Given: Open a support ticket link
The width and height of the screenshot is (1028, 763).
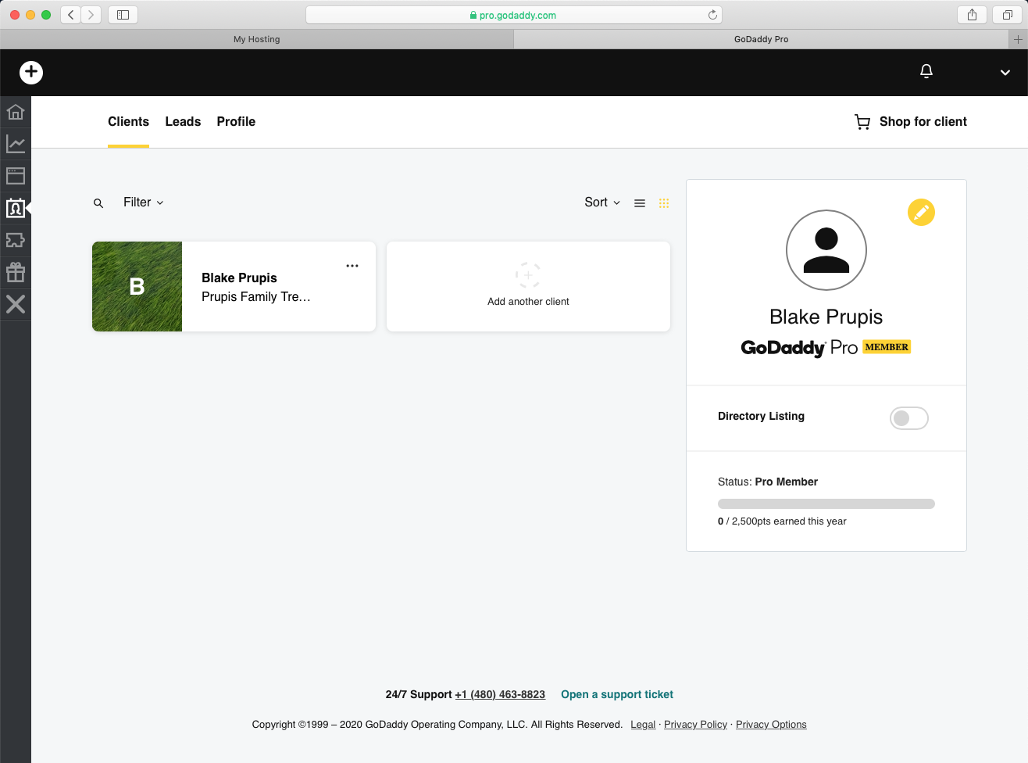Looking at the screenshot, I should [x=616, y=694].
